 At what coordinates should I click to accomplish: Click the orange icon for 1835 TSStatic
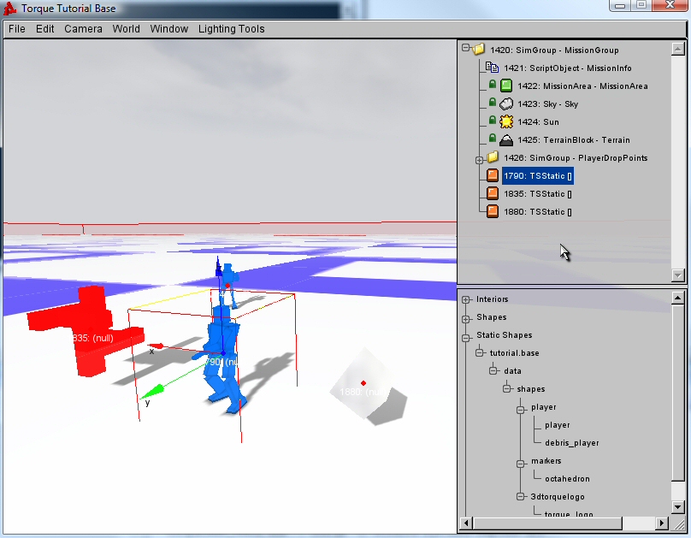(493, 194)
